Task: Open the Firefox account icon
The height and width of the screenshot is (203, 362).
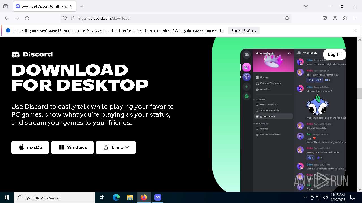Action: (x=335, y=18)
